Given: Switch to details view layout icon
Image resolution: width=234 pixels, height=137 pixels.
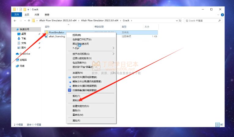Looking at the screenshot, I should (x=217, y=124).
